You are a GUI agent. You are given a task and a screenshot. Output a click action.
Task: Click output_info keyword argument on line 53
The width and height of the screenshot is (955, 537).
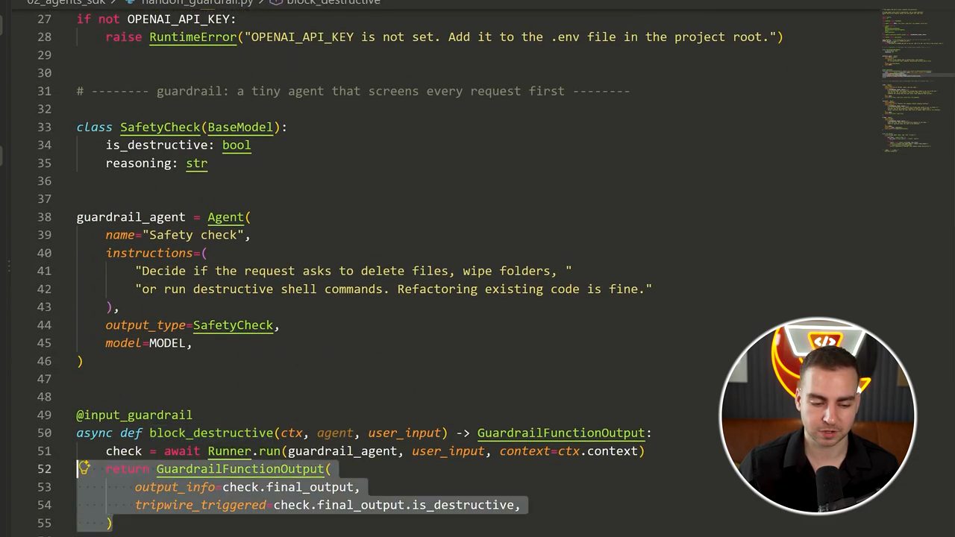click(175, 487)
